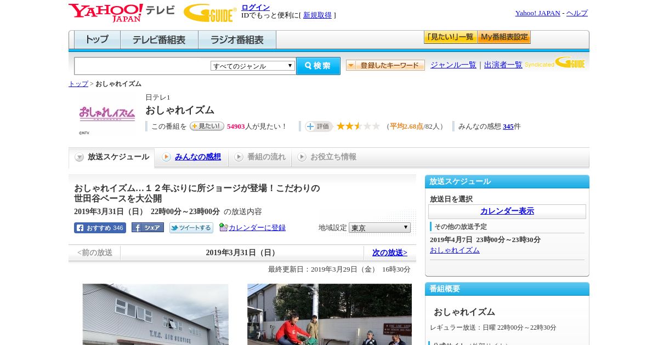This screenshot has width=658, height=345.
Task: Open the My番組表設定 button
Action: click(x=504, y=37)
